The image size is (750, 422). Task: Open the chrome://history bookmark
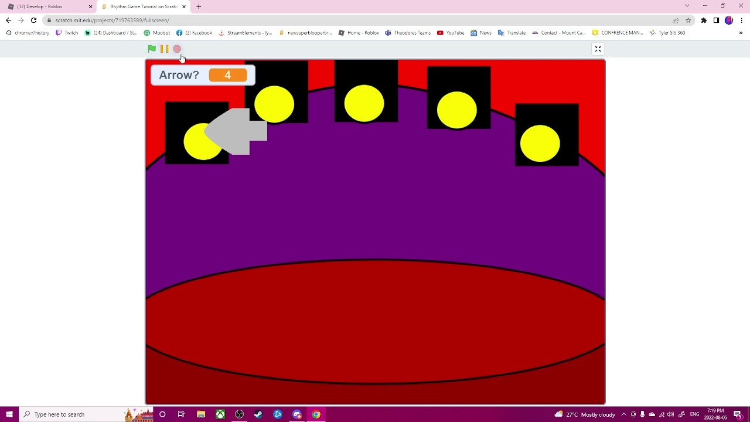tap(28, 33)
